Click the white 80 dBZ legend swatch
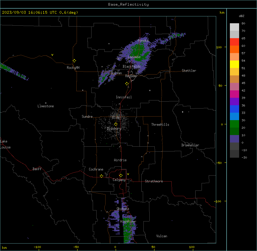Screen dimensions: 257x251 pos(234,27)
